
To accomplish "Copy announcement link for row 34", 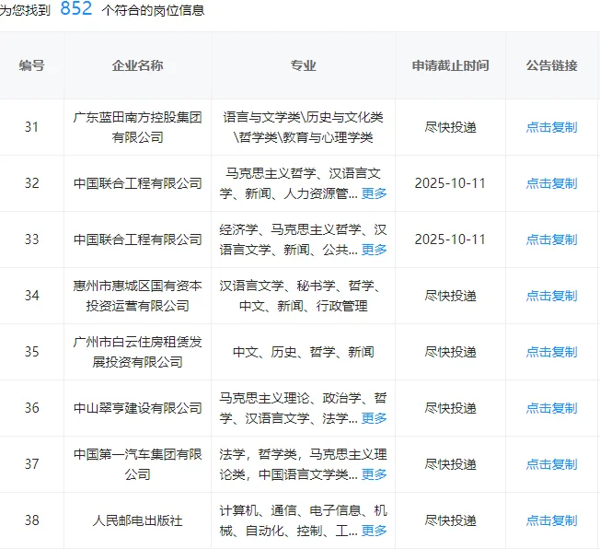I will (551, 296).
